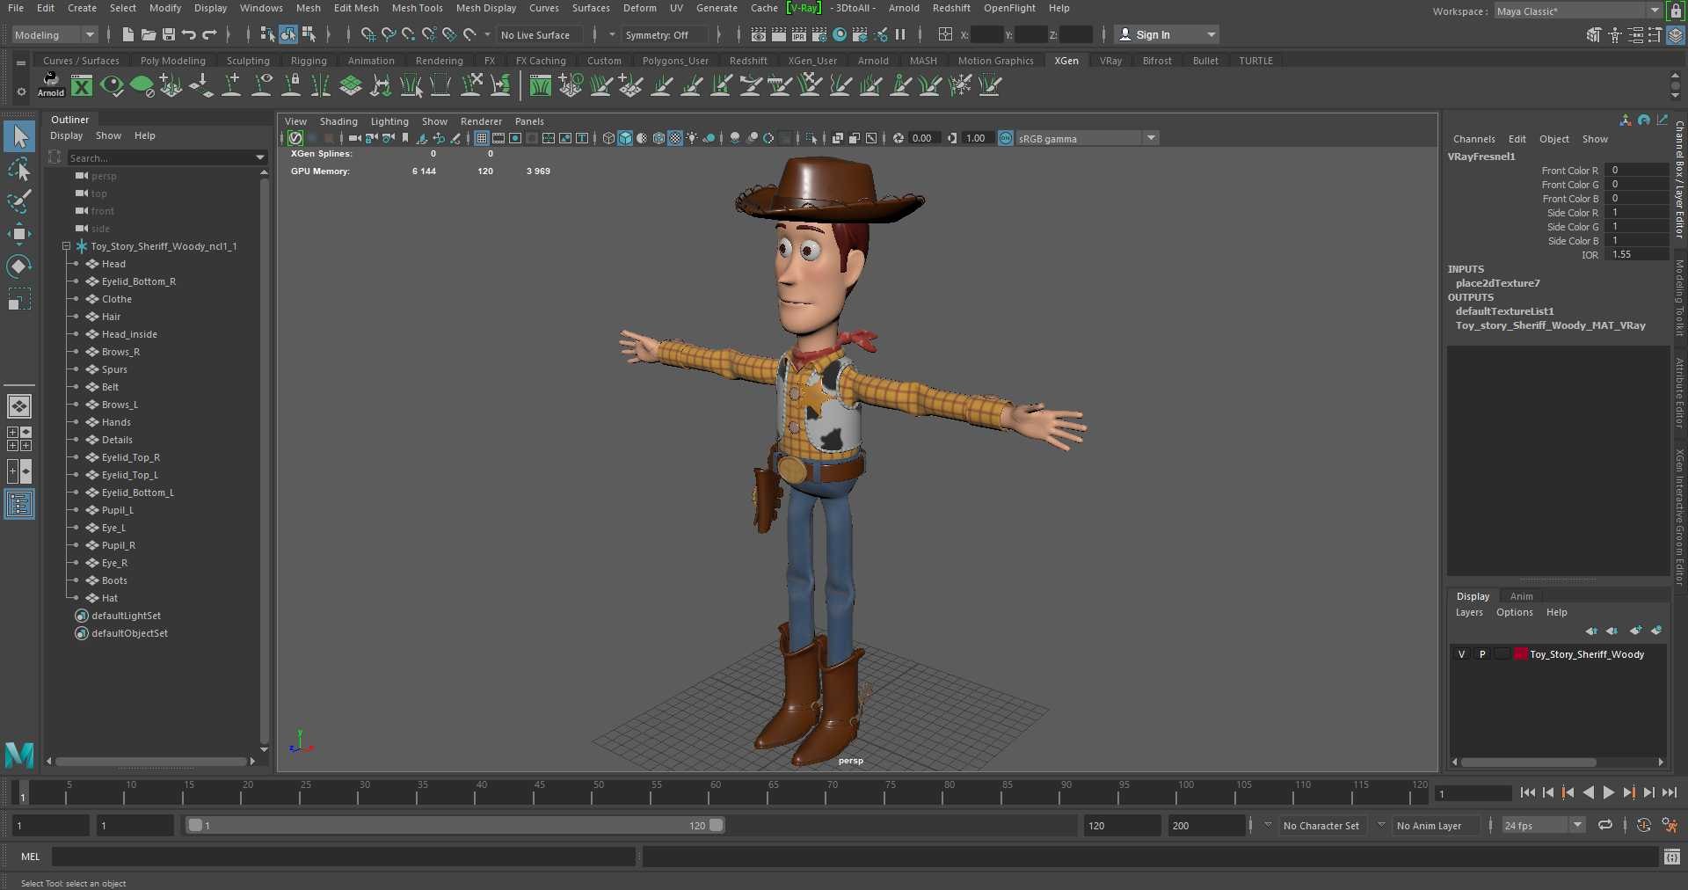Click Go to start of playback range
The width and height of the screenshot is (1688, 890).
[1527, 792]
